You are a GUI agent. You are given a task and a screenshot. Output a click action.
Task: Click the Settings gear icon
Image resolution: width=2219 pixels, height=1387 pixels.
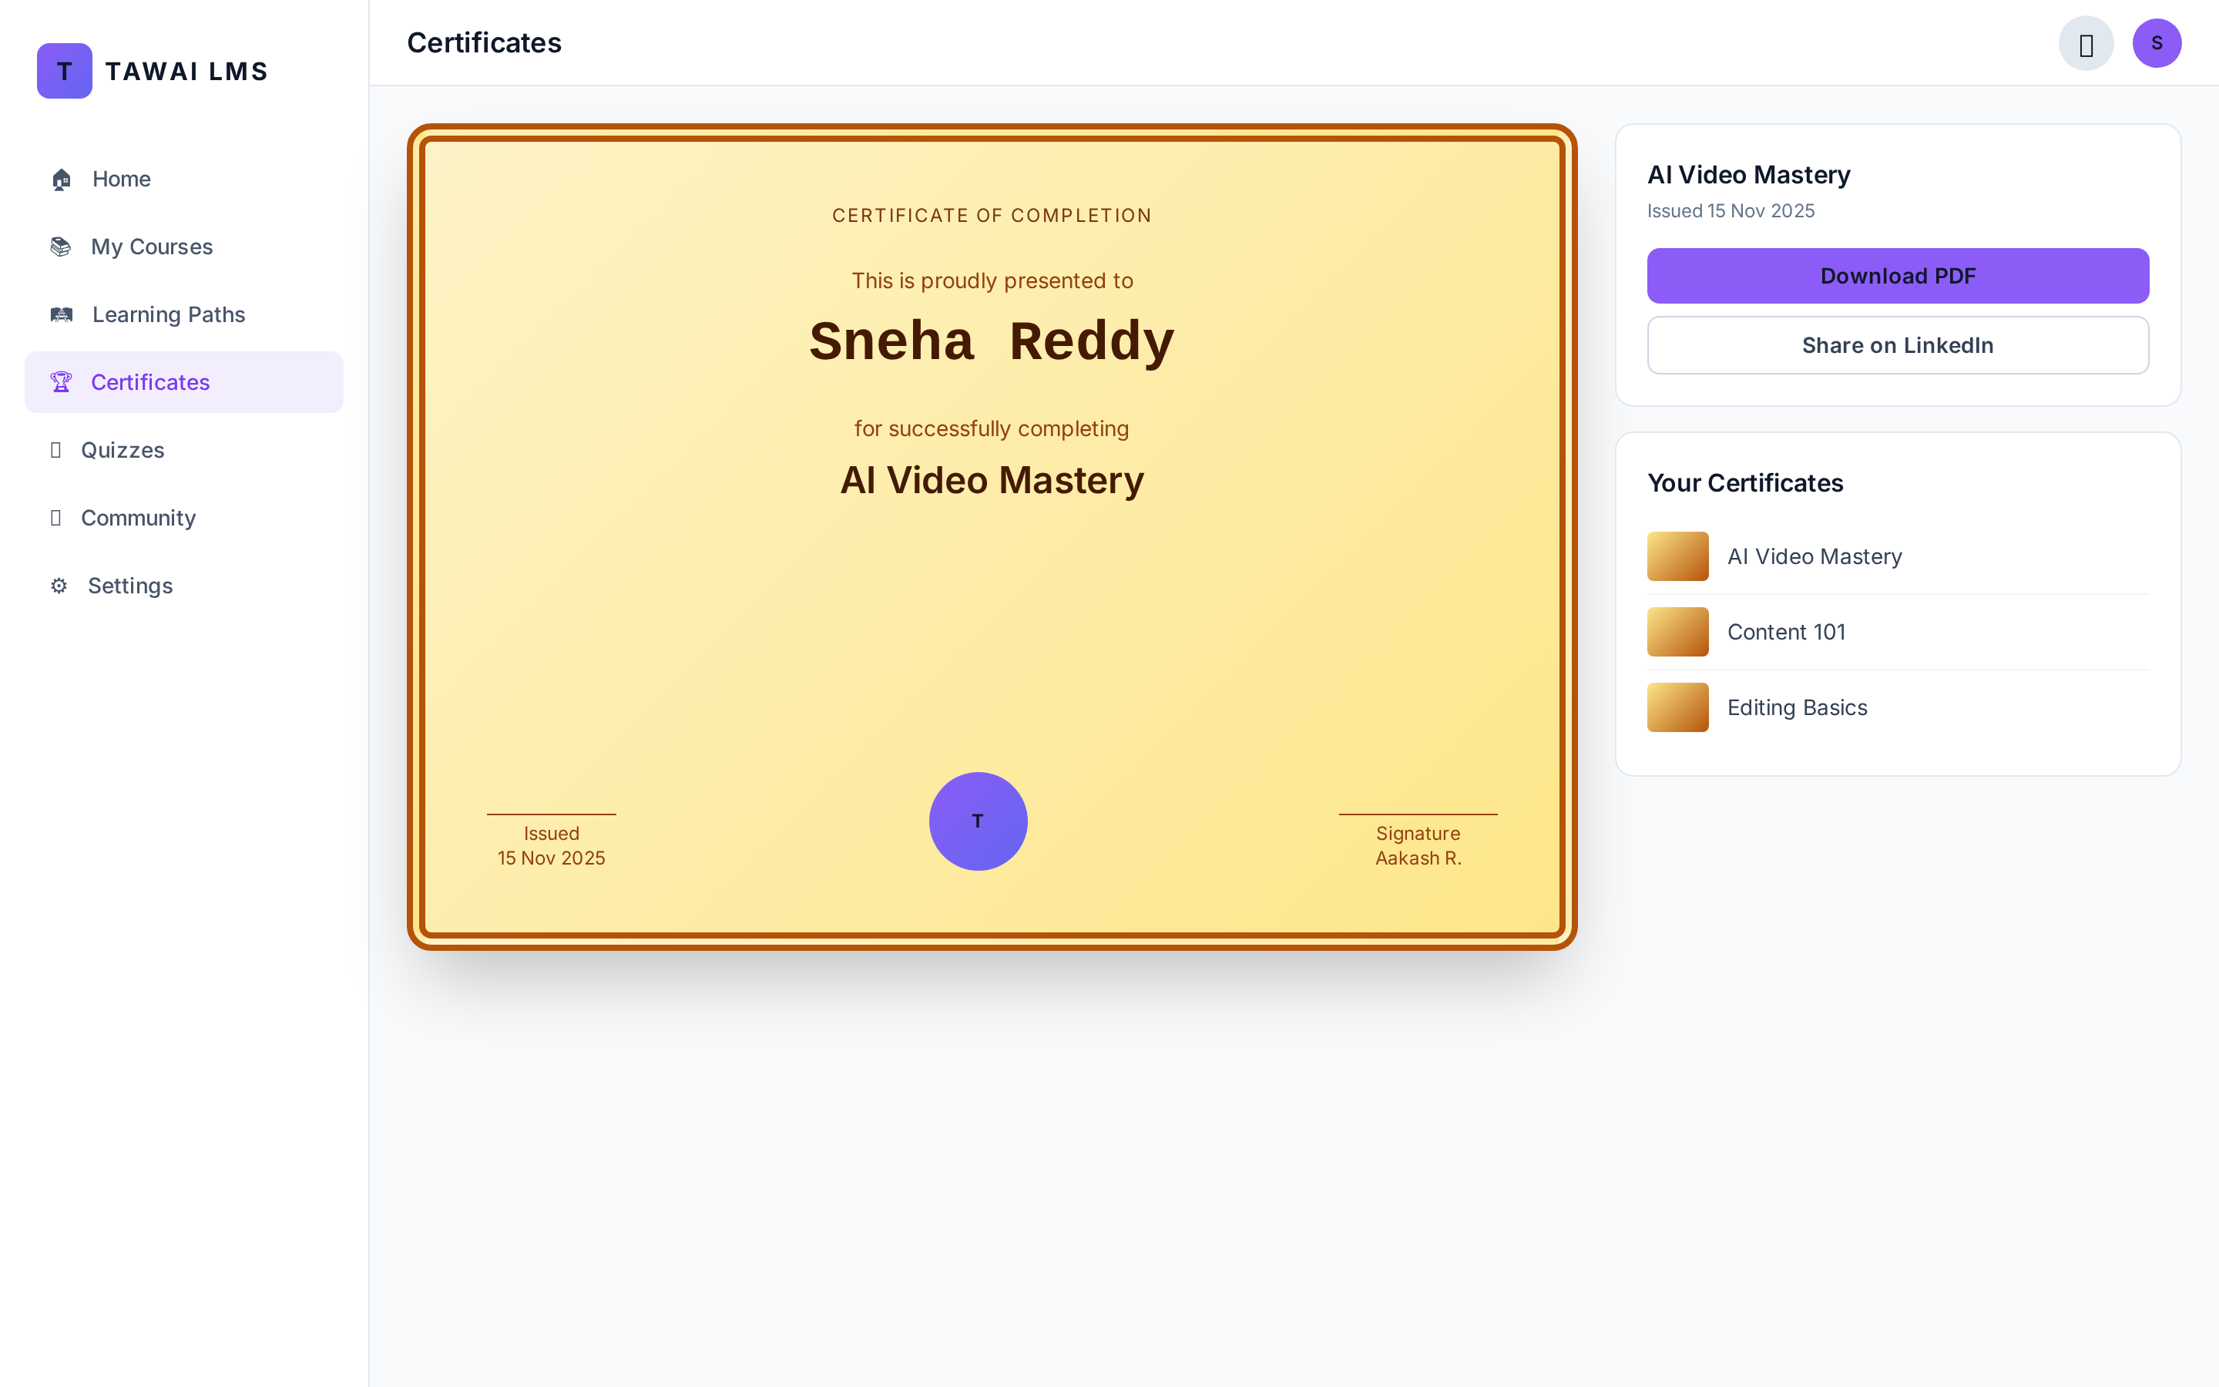[59, 586]
